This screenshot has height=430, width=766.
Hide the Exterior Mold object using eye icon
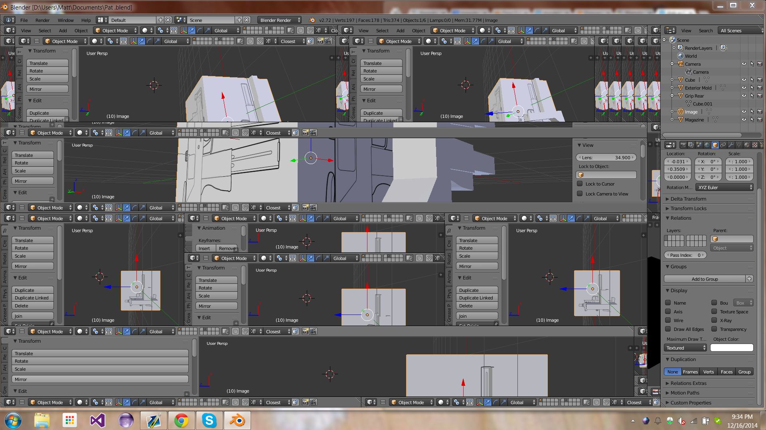(x=744, y=88)
